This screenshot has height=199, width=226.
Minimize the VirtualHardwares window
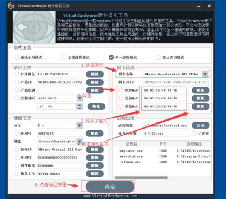pyautogui.click(x=199, y=6)
